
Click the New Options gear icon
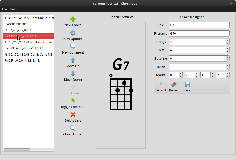pyautogui.click(x=73, y=33)
